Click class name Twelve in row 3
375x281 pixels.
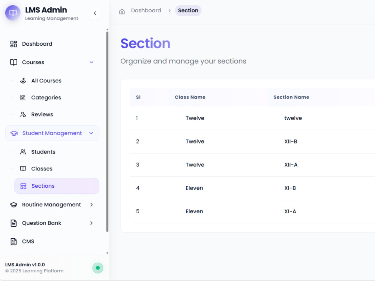(x=195, y=165)
